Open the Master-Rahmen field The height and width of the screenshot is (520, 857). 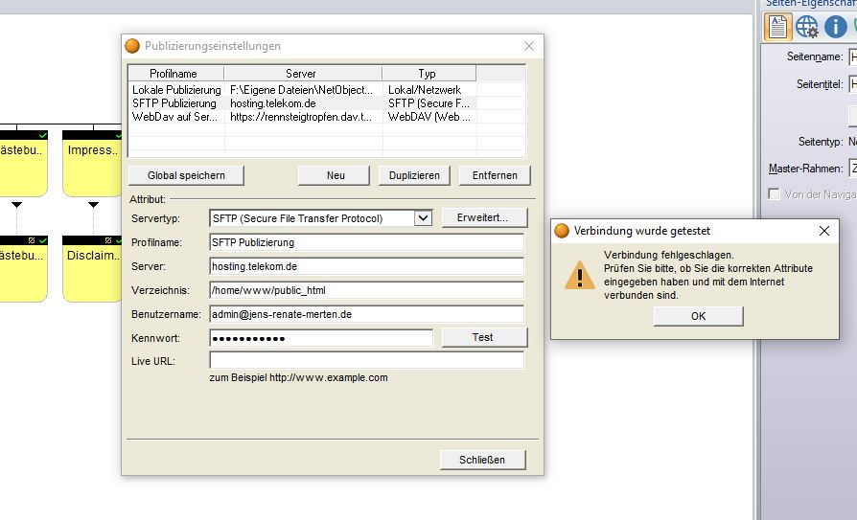point(852,169)
